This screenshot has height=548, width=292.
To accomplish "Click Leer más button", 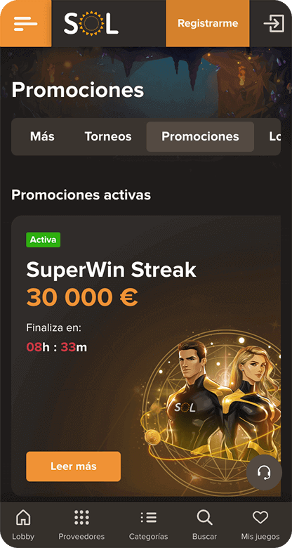I will pos(73,467).
